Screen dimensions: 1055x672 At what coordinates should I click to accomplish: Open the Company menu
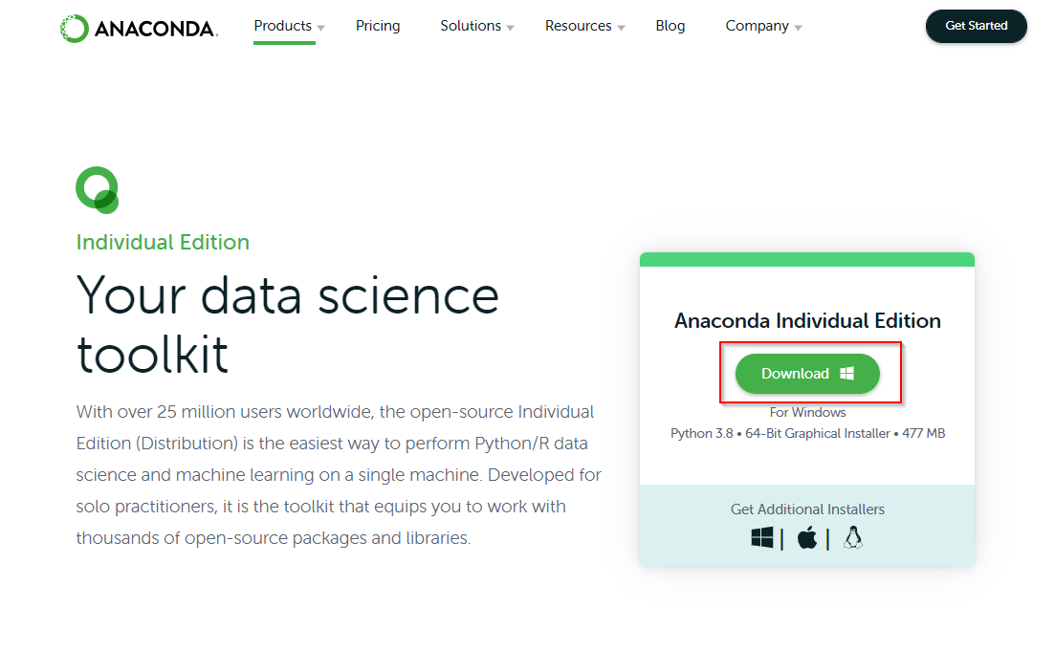pyautogui.click(x=757, y=26)
